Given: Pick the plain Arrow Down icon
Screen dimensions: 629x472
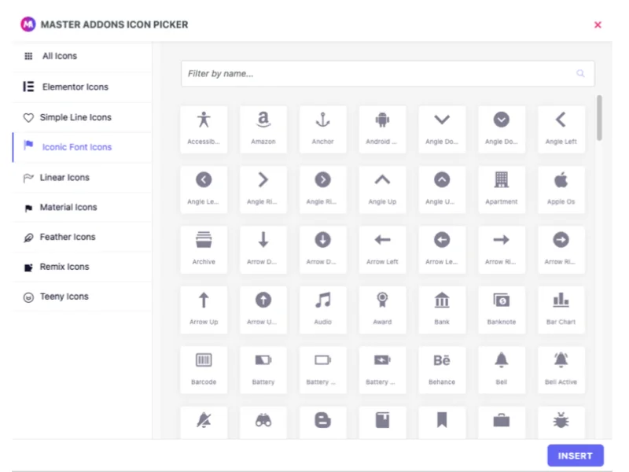Looking at the screenshot, I should coord(263,249).
